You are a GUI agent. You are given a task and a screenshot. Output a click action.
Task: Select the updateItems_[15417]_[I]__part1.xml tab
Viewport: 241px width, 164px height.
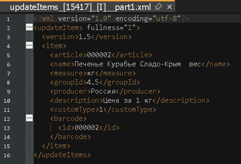point(80,7)
